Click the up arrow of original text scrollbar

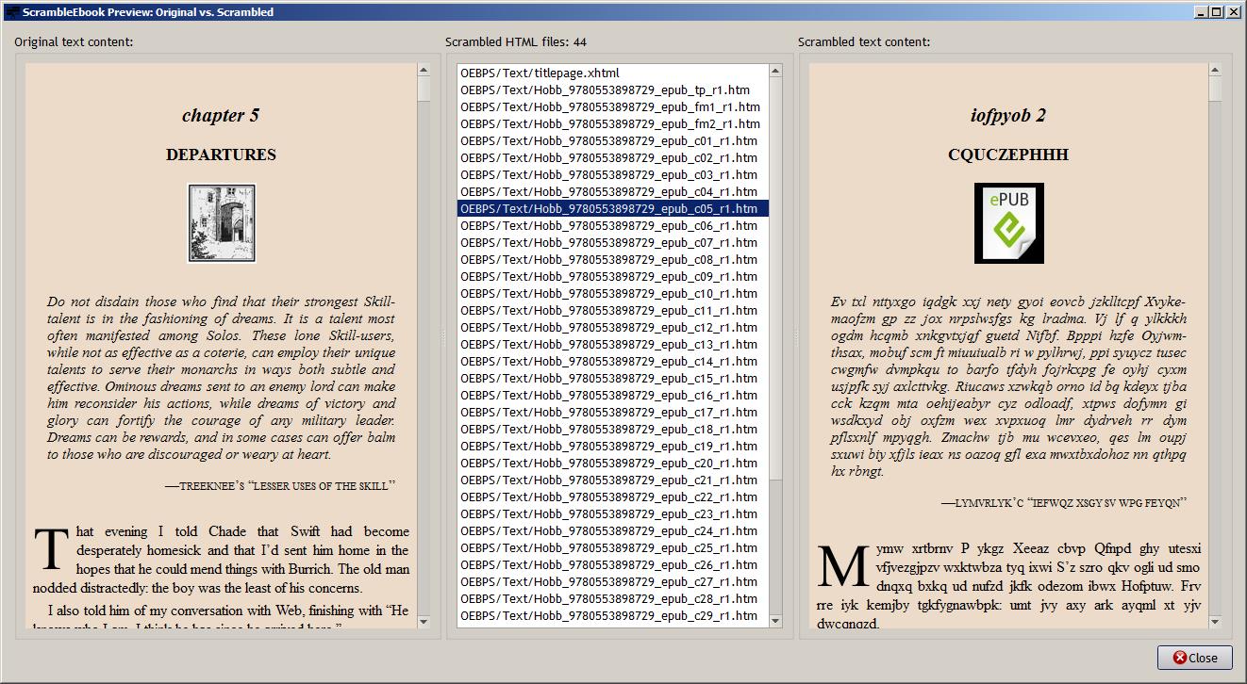pos(424,71)
